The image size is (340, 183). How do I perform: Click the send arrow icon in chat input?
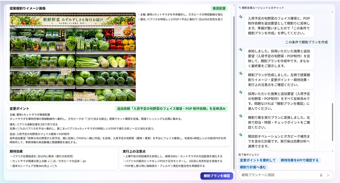[329, 175]
